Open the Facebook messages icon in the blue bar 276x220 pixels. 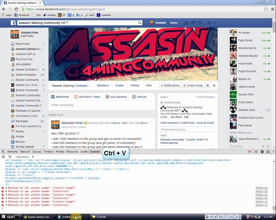tap(193, 23)
